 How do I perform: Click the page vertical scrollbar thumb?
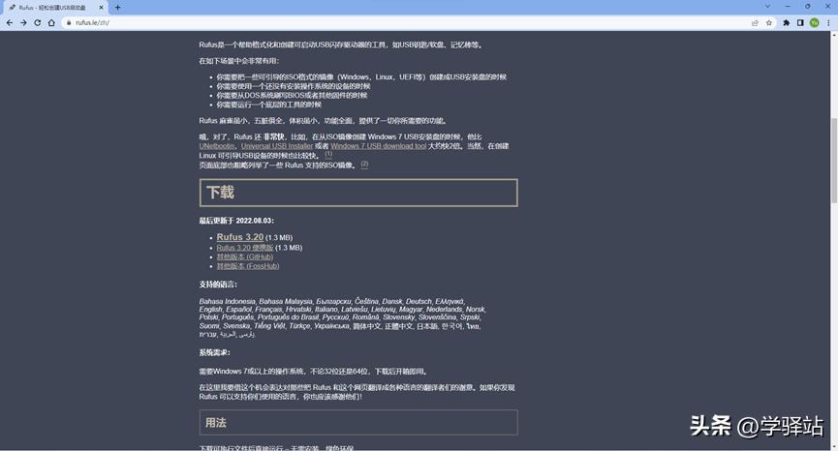pos(834,160)
